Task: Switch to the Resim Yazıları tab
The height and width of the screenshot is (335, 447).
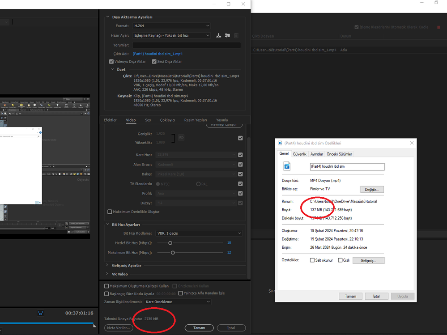Action: pos(195,120)
